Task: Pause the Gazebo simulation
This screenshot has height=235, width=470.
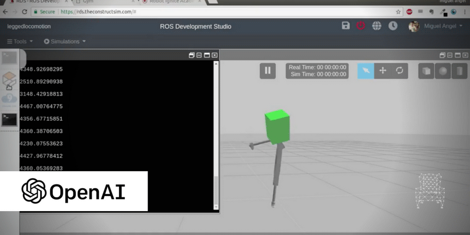Action: click(267, 70)
